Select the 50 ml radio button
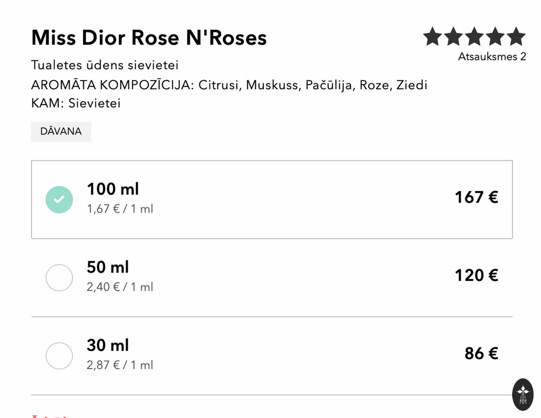The image size is (541, 418). click(59, 277)
